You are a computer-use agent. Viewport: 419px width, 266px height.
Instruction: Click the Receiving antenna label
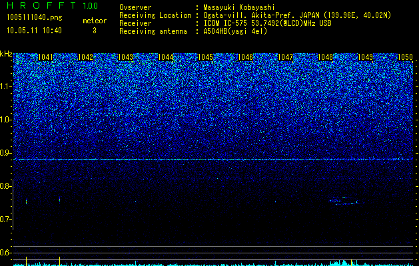click(153, 31)
